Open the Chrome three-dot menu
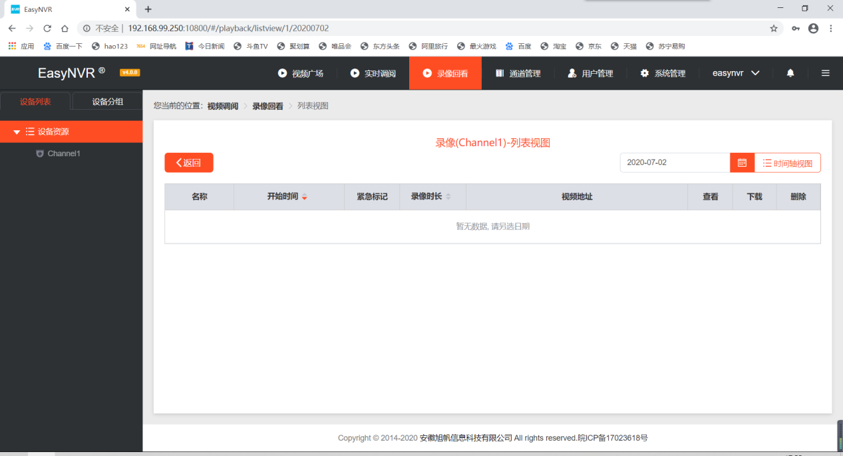The height and width of the screenshot is (456, 843). coord(831,29)
